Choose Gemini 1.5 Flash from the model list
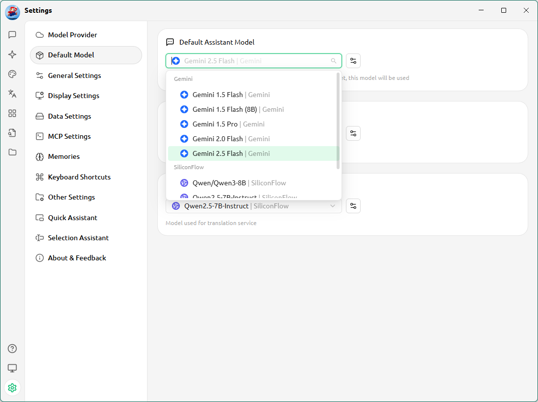This screenshot has height=402, width=538. click(252, 95)
